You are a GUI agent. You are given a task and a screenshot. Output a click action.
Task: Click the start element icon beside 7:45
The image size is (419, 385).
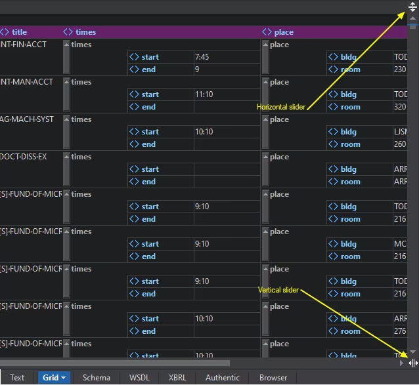tap(134, 57)
